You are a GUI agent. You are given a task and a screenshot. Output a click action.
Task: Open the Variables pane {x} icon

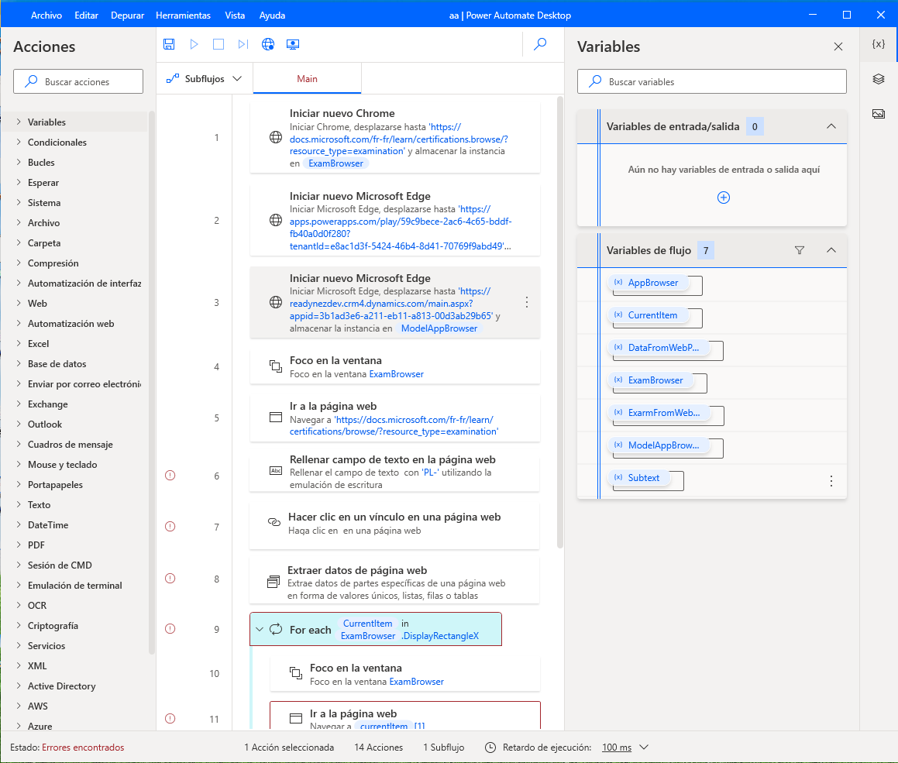[x=878, y=44]
